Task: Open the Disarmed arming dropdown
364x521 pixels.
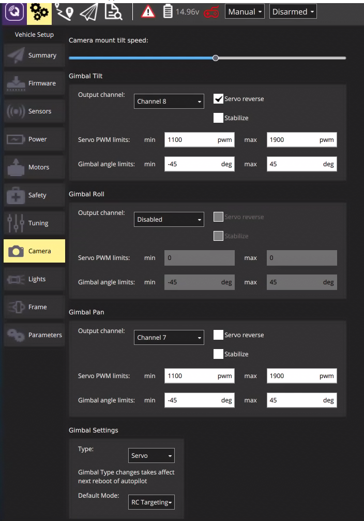Action: click(293, 11)
